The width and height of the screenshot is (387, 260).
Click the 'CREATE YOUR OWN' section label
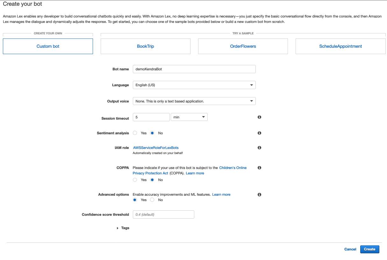coord(48,33)
